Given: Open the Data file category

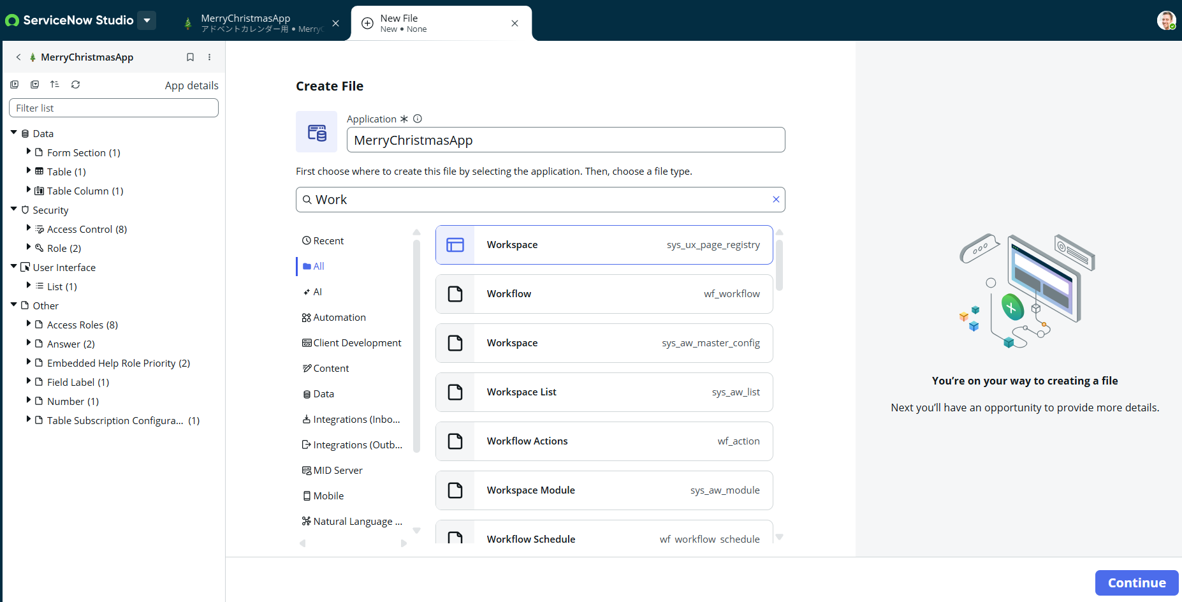Looking at the screenshot, I should (318, 393).
